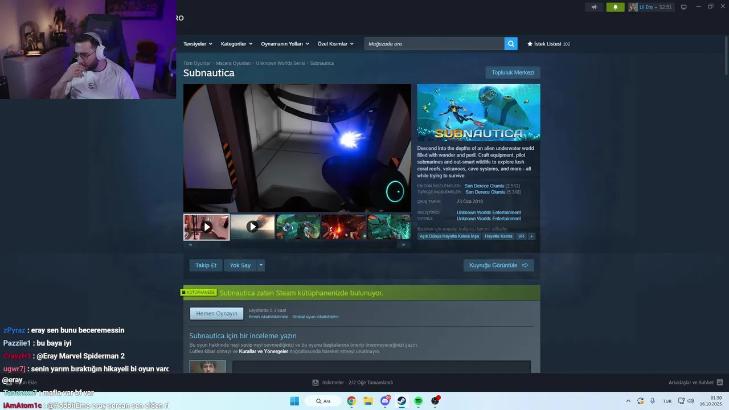Screen dimensions: 729x410
Task: Click the Mağazada ara search field
Action: pyautogui.click(x=435, y=44)
